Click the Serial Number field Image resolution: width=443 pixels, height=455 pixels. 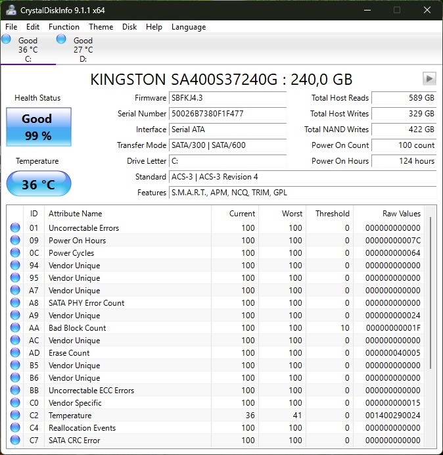[x=227, y=114]
